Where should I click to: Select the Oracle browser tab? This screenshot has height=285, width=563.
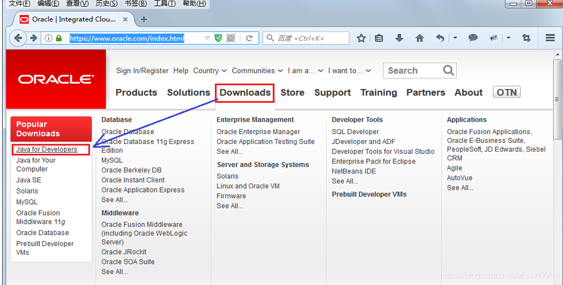click(x=74, y=19)
